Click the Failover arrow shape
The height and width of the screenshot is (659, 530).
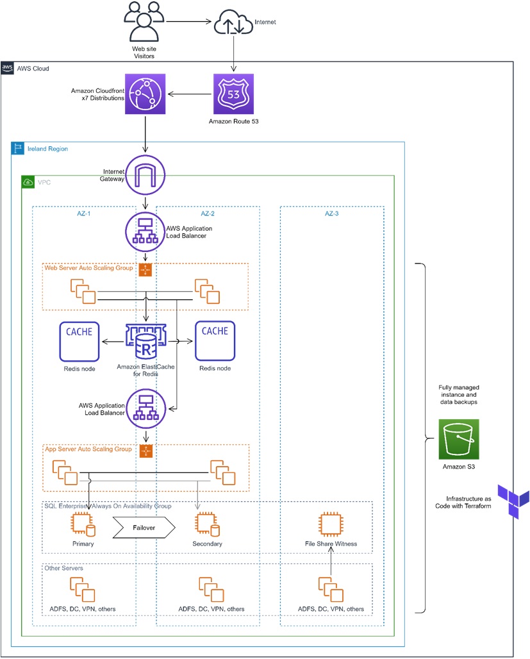(144, 528)
